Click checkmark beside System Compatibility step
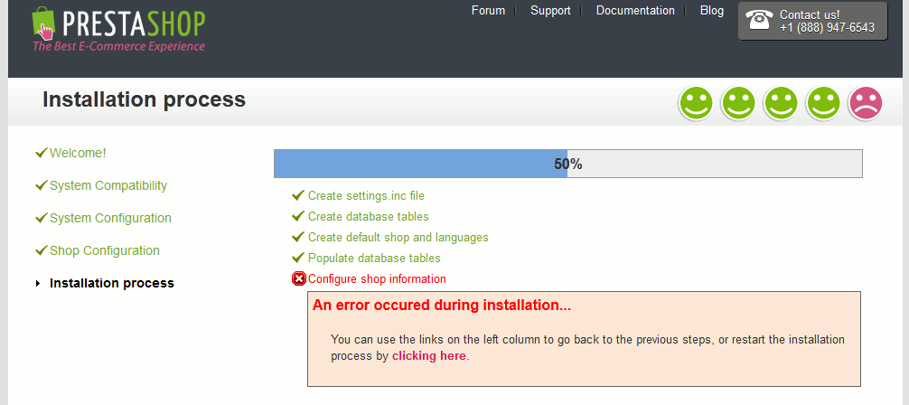 point(42,185)
